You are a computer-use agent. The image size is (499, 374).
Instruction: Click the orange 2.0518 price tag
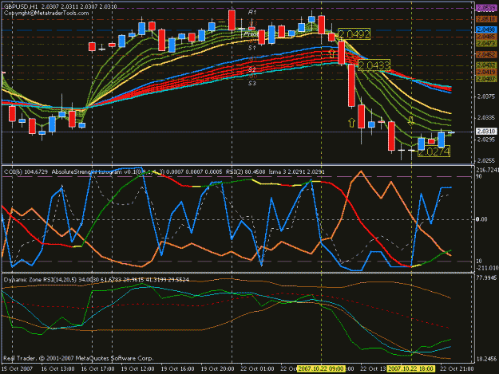click(x=486, y=19)
